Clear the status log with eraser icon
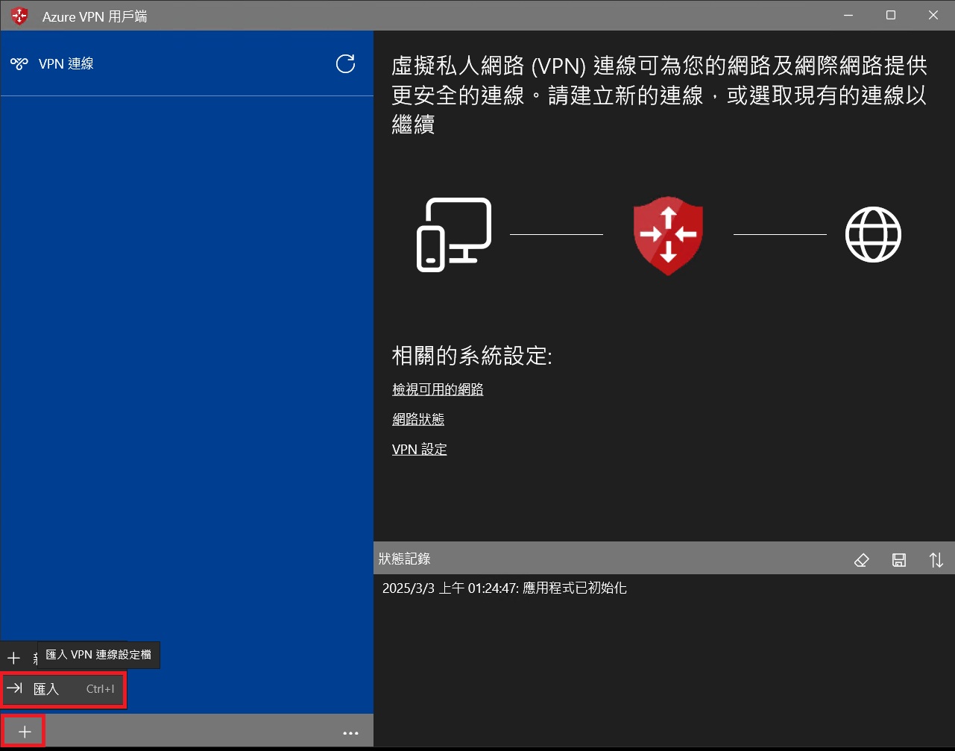Image resolution: width=955 pixels, height=751 pixels. (862, 559)
